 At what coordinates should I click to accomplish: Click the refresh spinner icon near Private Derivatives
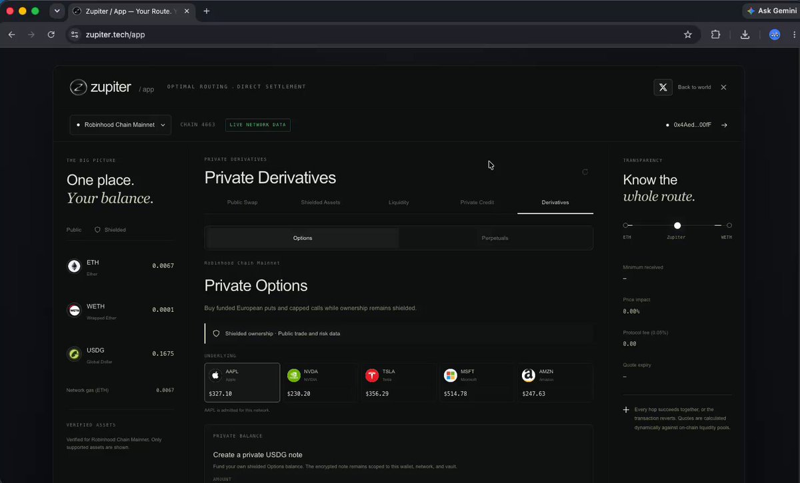coord(585,172)
